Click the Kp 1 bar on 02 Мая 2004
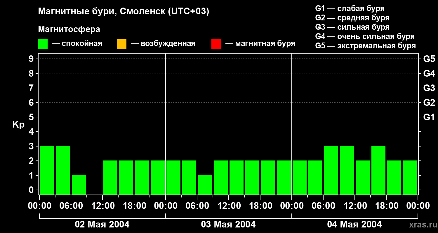The height and width of the screenshot is (233, 438). [x=79, y=185]
